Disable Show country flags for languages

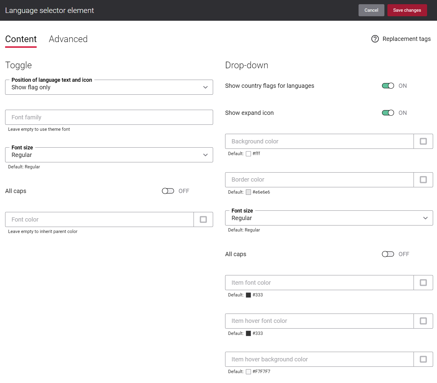click(x=388, y=86)
